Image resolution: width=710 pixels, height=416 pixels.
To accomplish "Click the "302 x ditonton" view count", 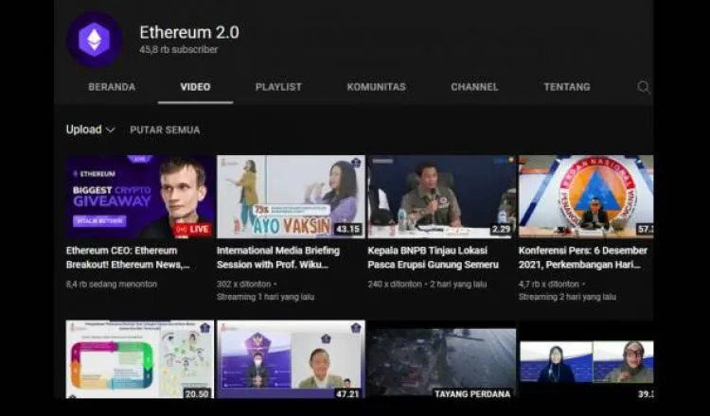I will (243, 285).
